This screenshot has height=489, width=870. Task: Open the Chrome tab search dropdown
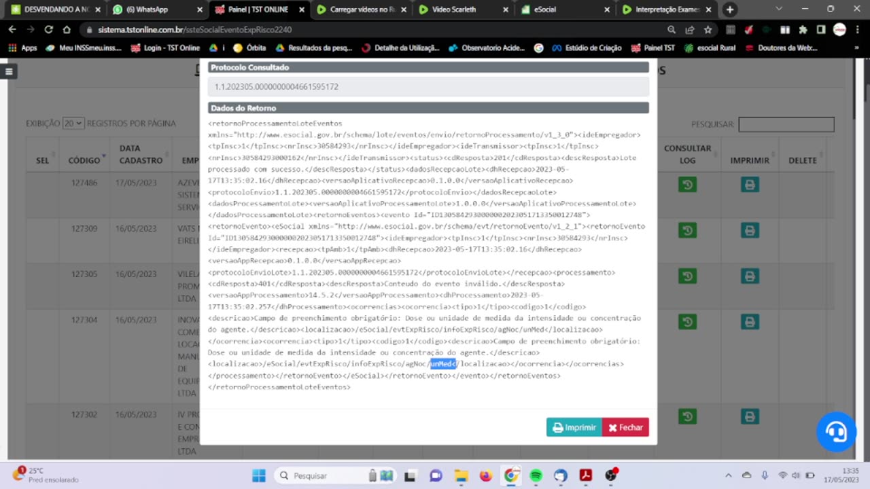[779, 9]
